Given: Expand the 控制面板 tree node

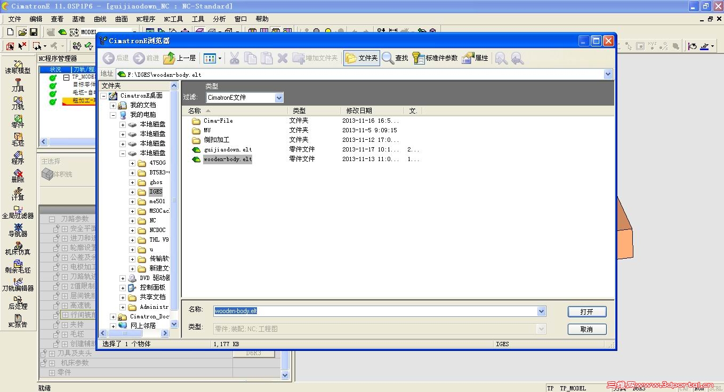Looking at the screenshot, I should click(123, 288).
